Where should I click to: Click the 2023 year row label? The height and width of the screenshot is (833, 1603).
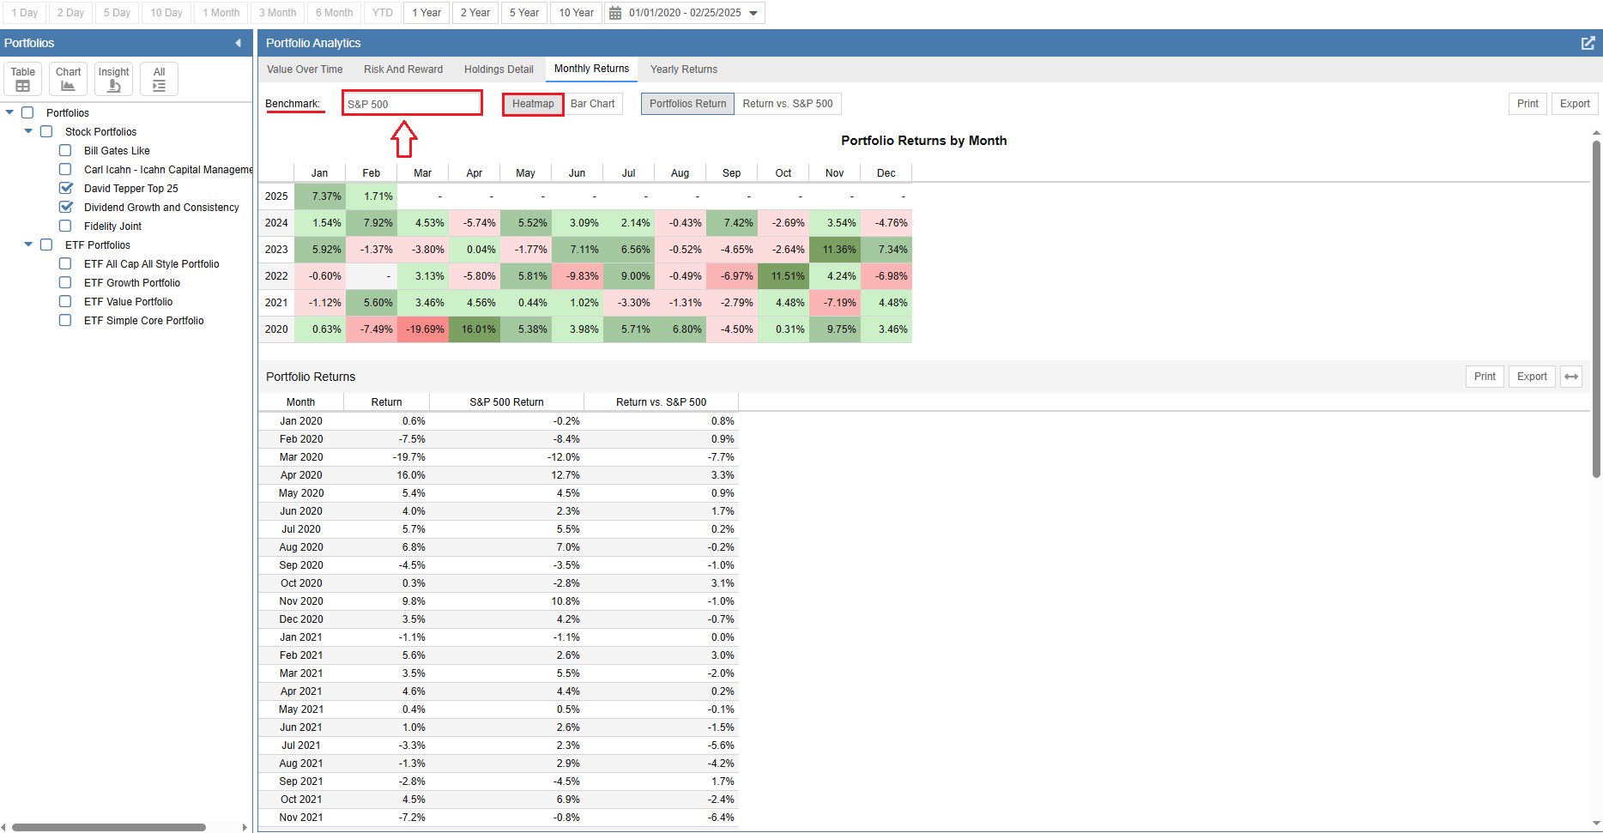click(x=276, y=250)
